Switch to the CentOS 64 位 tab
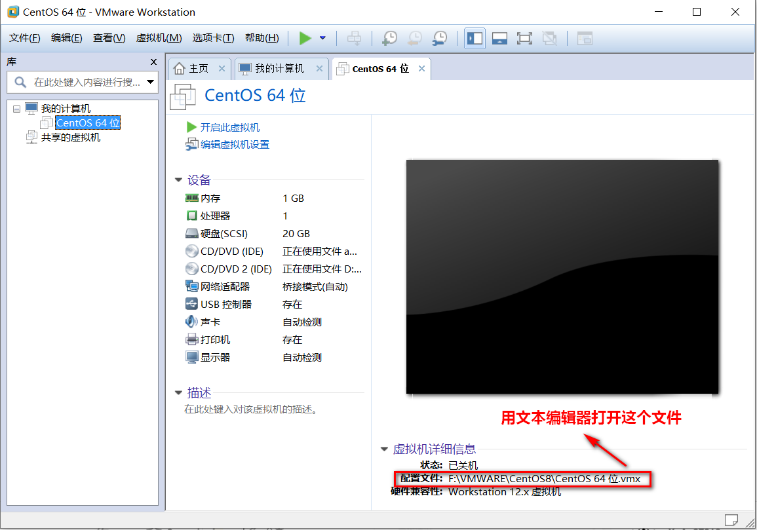The height and width of the screenshot is (530, 757). (x=380, y=69)
